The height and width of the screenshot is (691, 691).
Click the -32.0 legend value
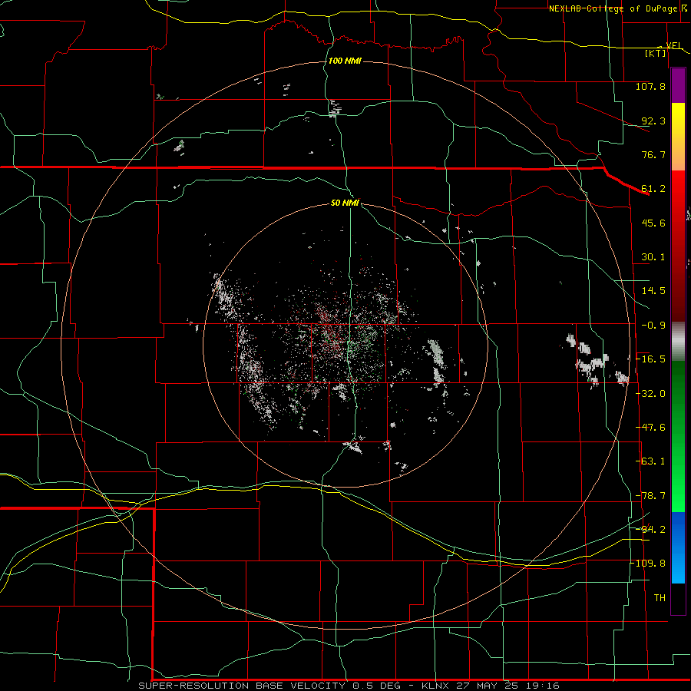(x=650, y=394)
